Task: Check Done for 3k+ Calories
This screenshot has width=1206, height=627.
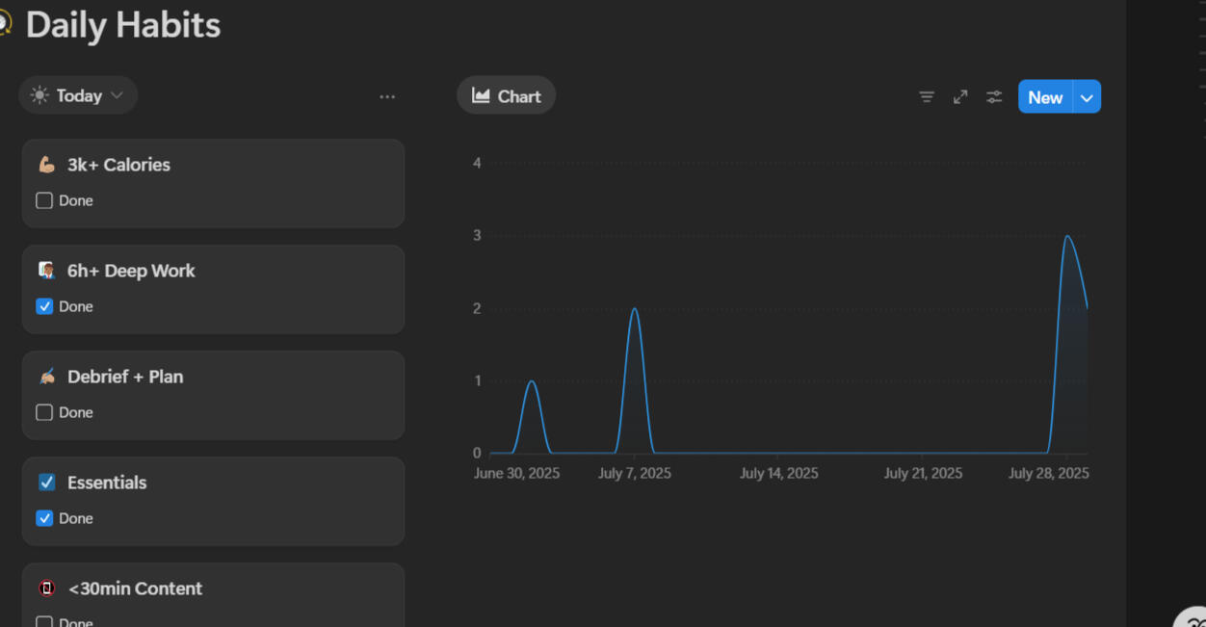Action: pyautogui.click(x=44, y=200)
